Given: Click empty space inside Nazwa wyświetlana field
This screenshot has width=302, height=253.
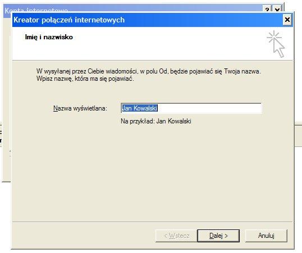Looking at the screenshot, I should pos(209,108).
